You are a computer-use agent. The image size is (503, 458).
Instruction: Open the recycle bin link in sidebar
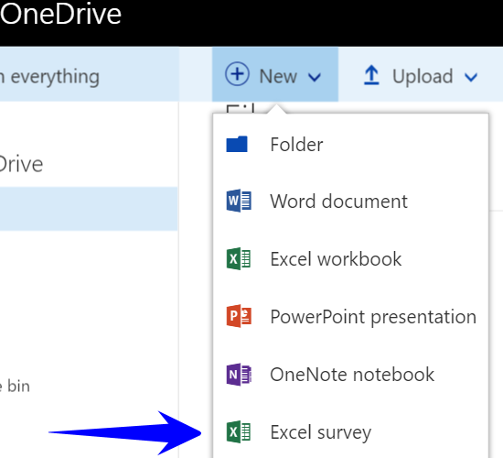point(15,386)
